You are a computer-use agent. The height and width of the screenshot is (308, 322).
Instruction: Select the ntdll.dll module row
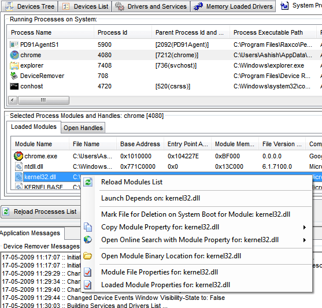(166, 166)
